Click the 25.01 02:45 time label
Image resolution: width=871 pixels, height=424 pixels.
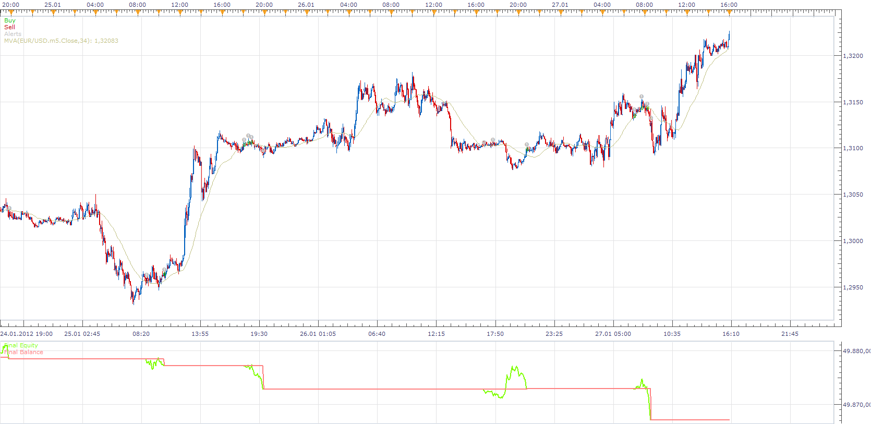pyautogui.click(x=82, y=334)
